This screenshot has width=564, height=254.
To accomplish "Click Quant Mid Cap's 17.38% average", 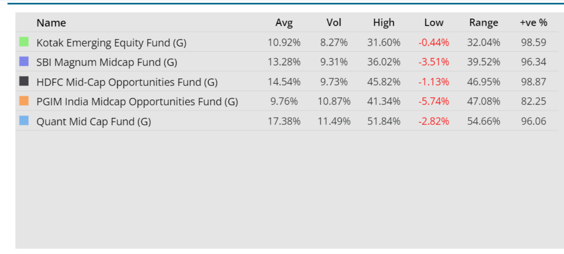I will [284, 121].
